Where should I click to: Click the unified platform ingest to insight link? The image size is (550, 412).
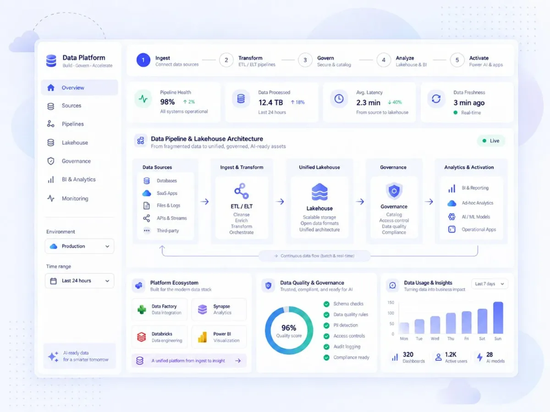[x=189, y=361]
